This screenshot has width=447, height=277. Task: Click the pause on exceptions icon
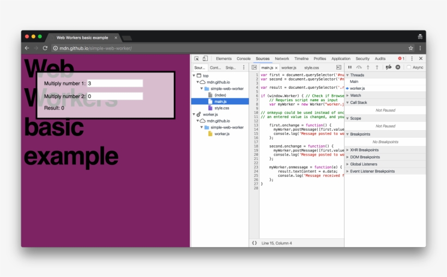click(398, 67)
